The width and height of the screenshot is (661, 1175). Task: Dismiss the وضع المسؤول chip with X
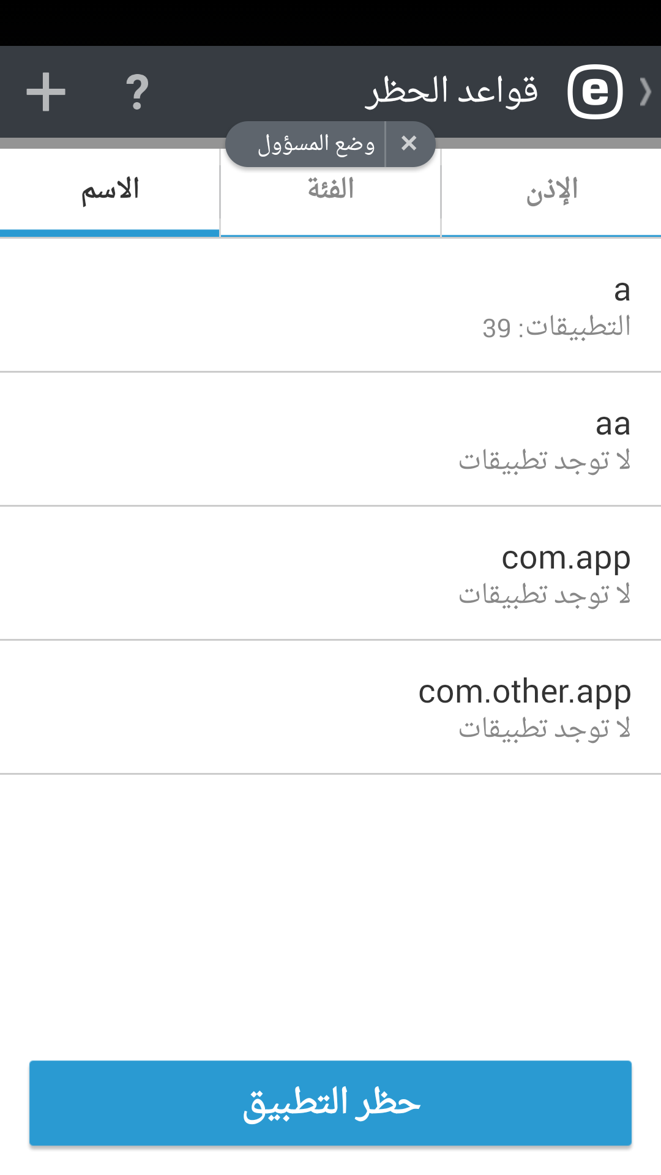click(409, 144)
